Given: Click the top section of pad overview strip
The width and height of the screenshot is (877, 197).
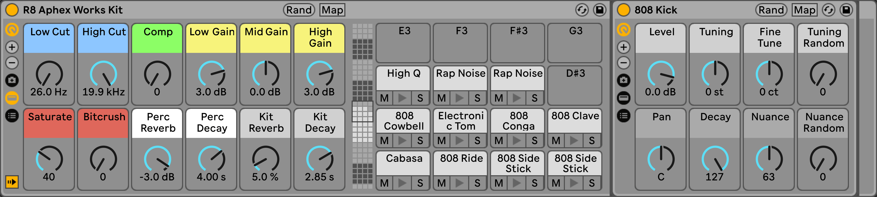Looking at the screenshot, I should tap(362, 30).
